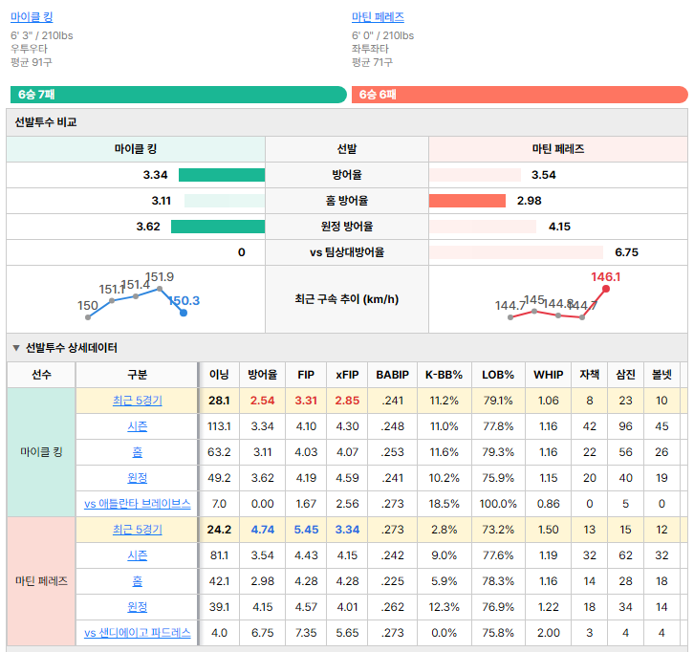The height and width of the screenshot is (652, 694).
Task: Click the 12.3% K-BB% cell
Action: (x=444, y=607)
